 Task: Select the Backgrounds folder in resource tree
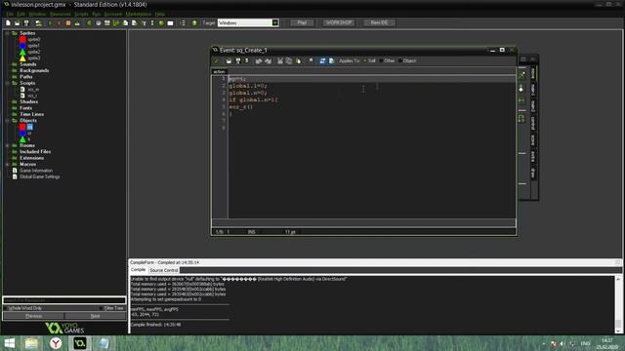pos(34,70)
